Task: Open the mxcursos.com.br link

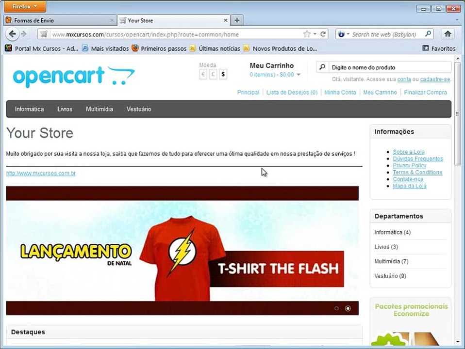Action: 41,174
